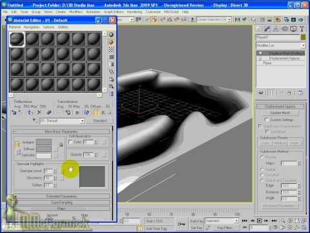Open the Motion command panel tab
Image resolution: width=310 pixels, height=233 pixels.
(285, 28)
